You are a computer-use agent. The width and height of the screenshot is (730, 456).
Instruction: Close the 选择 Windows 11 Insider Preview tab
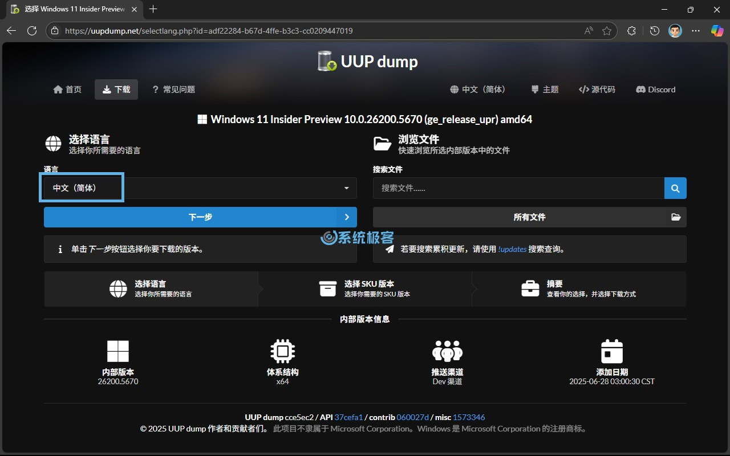tap(134, 9)
